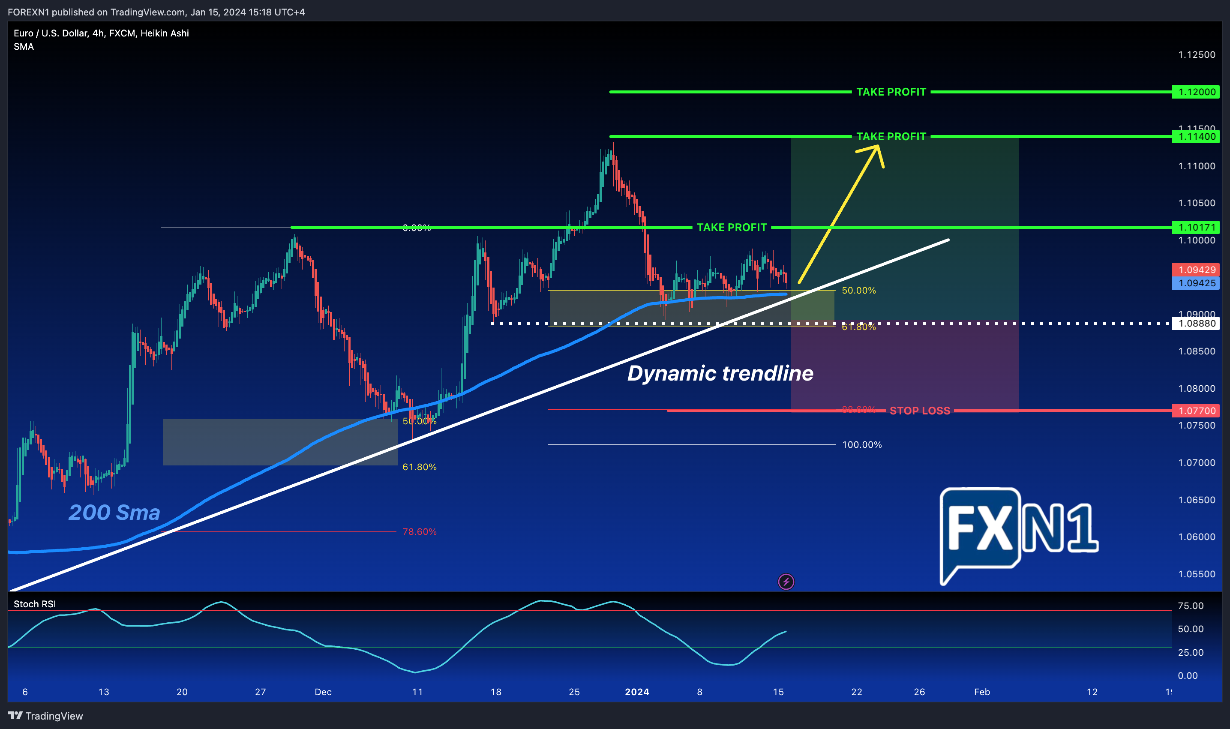
Task: Click the 1.10171 take profit price label
Action: coord(1195,228)
